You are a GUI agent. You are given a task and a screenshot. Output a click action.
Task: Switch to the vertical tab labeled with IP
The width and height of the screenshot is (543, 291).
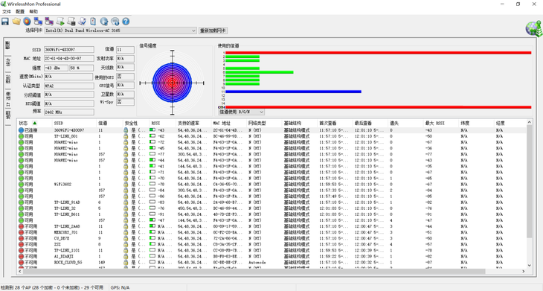pos(7,99)
